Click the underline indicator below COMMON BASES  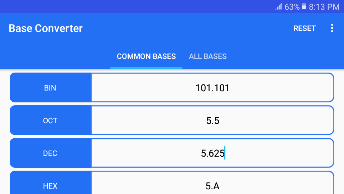click(146, 68)
